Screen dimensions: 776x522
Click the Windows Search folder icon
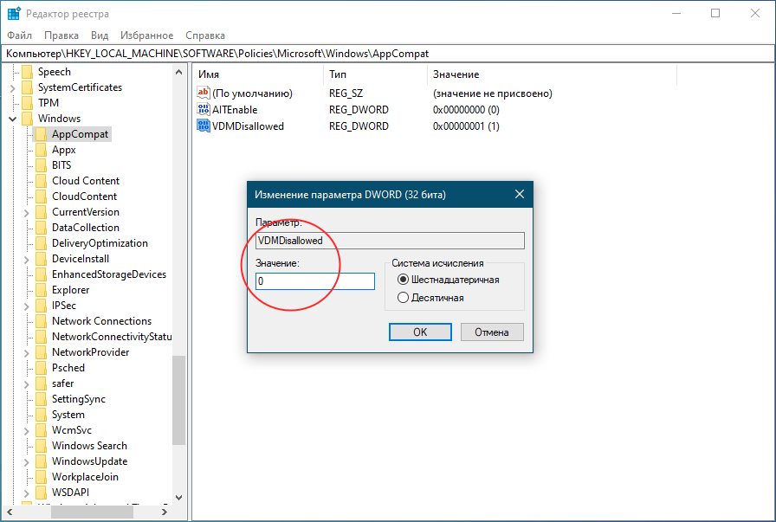coord(42,446)
